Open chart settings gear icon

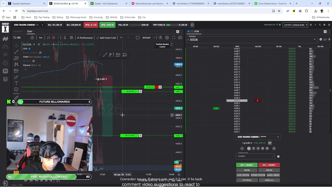coord(167,38)
